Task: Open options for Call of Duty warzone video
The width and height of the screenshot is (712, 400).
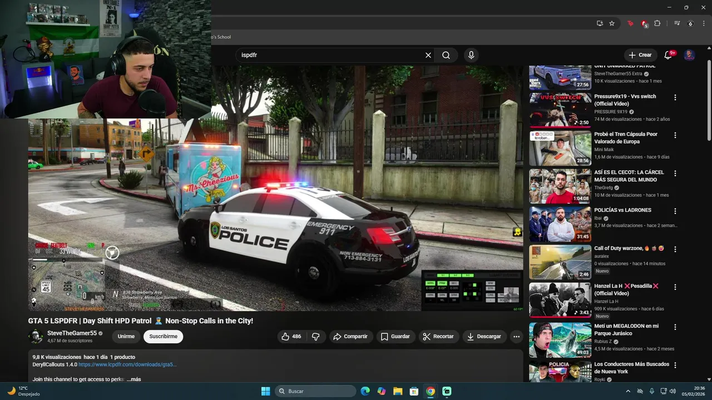Action: coord(675,249)
